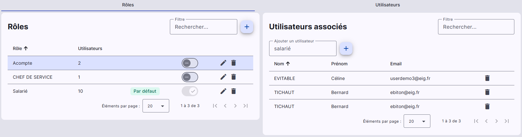522x137 pixels.
Task: Add the user with plus button
Action: point(346,48)
